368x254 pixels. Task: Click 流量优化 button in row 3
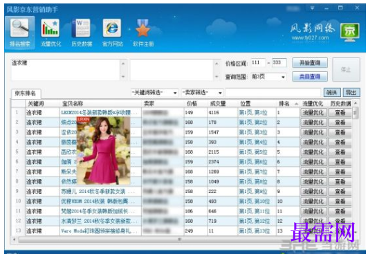click(x=313, y=132)
